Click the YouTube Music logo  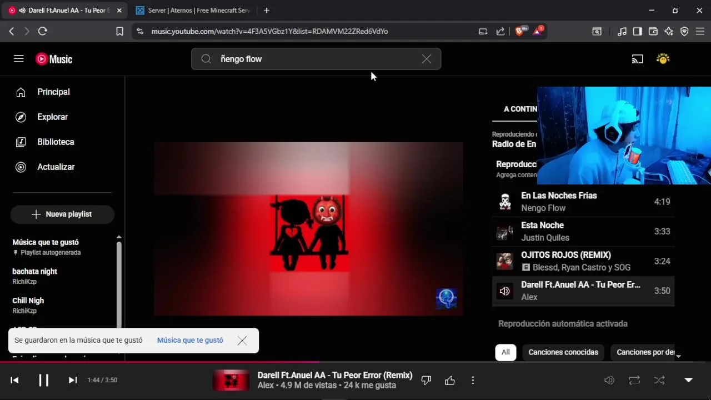pyautogui.click(x=54, y=59)
